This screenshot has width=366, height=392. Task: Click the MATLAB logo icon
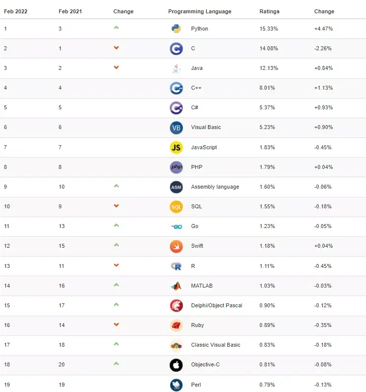click(176, 286)
